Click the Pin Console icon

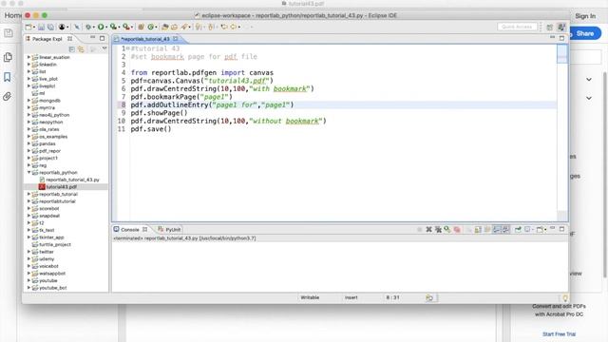coord(518,230)
